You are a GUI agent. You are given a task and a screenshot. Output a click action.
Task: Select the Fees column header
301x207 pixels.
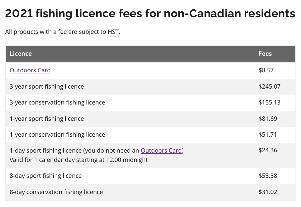265,54
